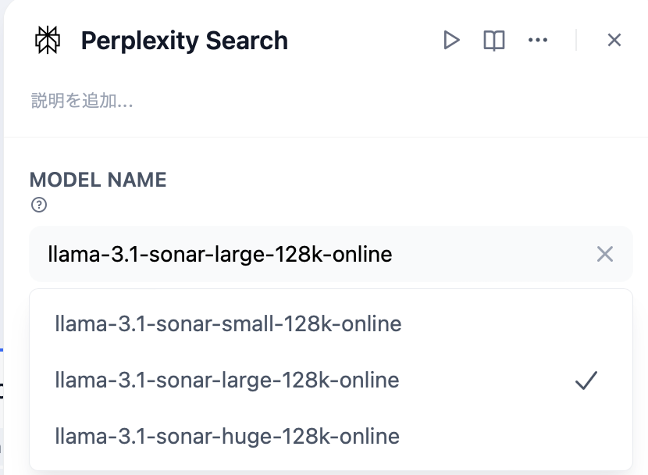648x475 pixels.
Task: Choose llama-3.1-sonar-huge-128k-online from the list
Action: [x=226, y=436]
